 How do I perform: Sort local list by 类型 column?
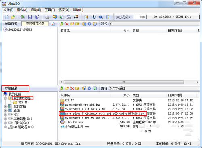pyautogui.click(x=146, y=95)
